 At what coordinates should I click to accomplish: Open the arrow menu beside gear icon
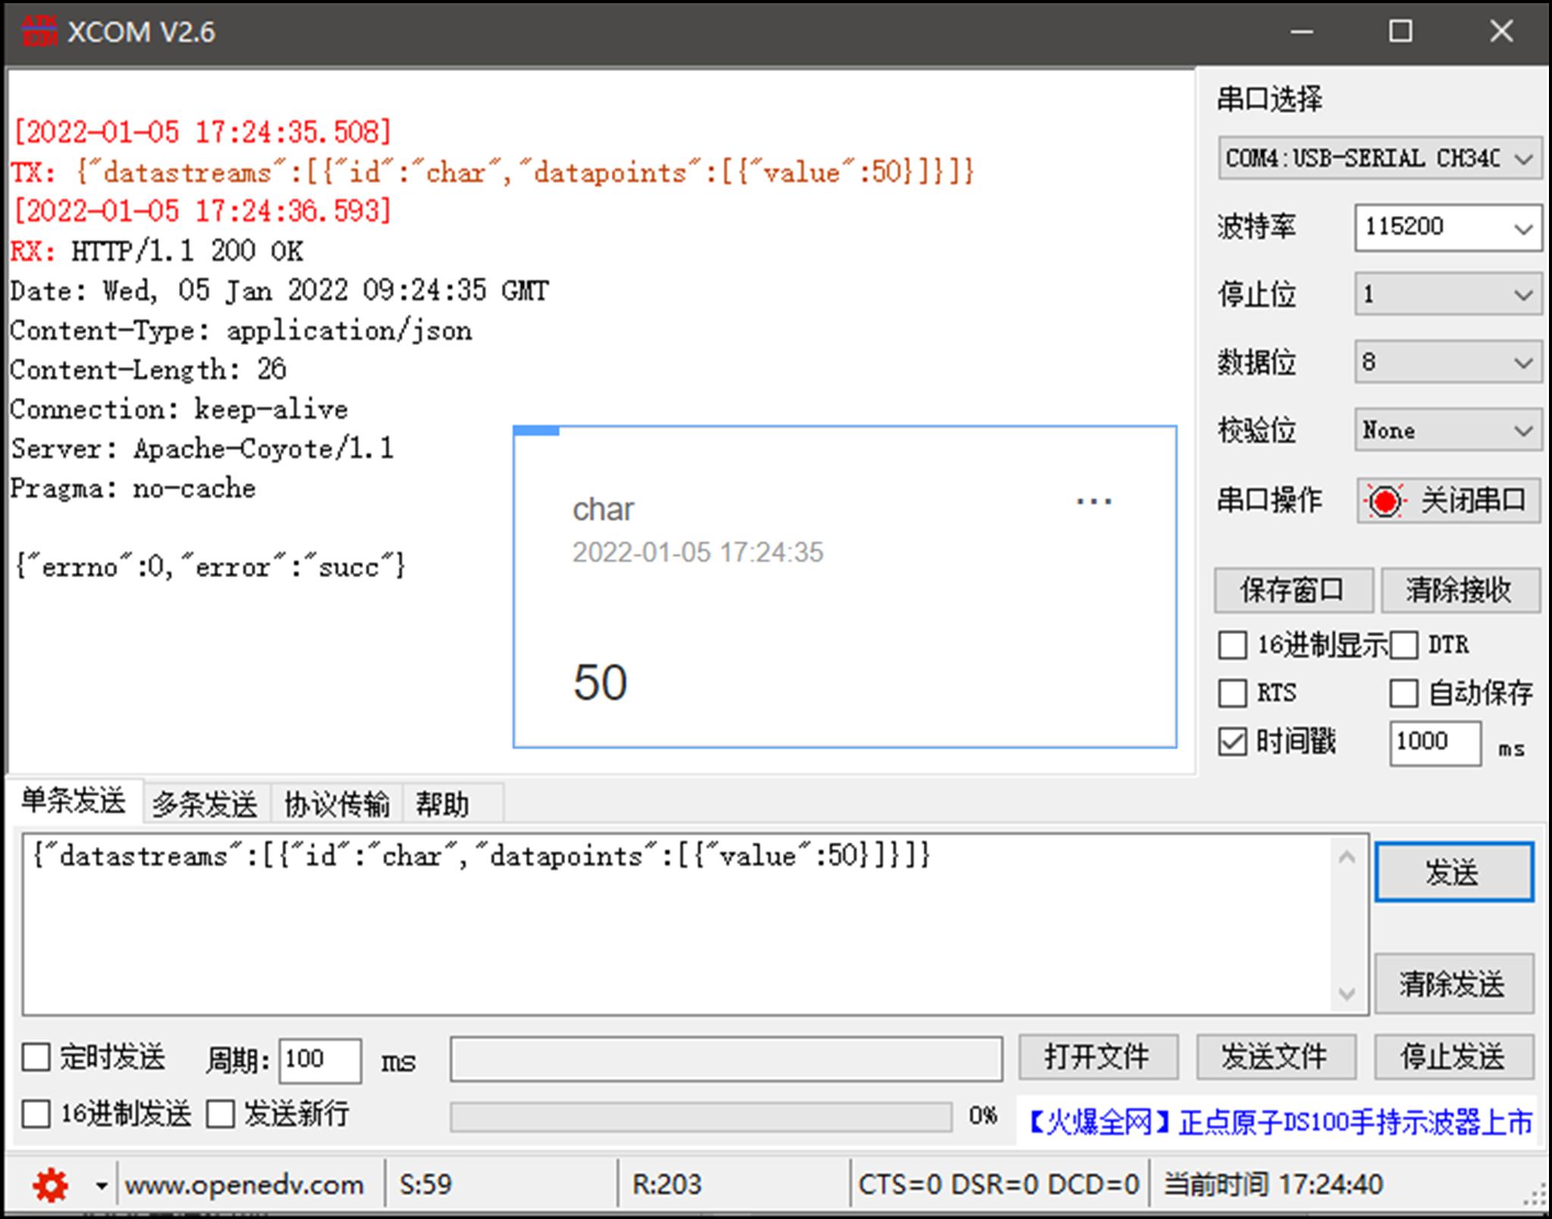point(101,1185)
